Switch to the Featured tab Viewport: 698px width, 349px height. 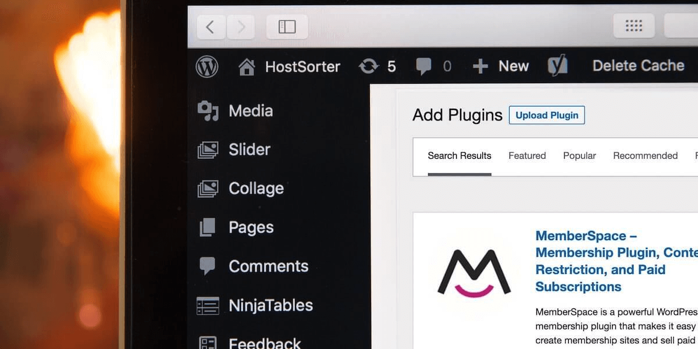[527, 156]
